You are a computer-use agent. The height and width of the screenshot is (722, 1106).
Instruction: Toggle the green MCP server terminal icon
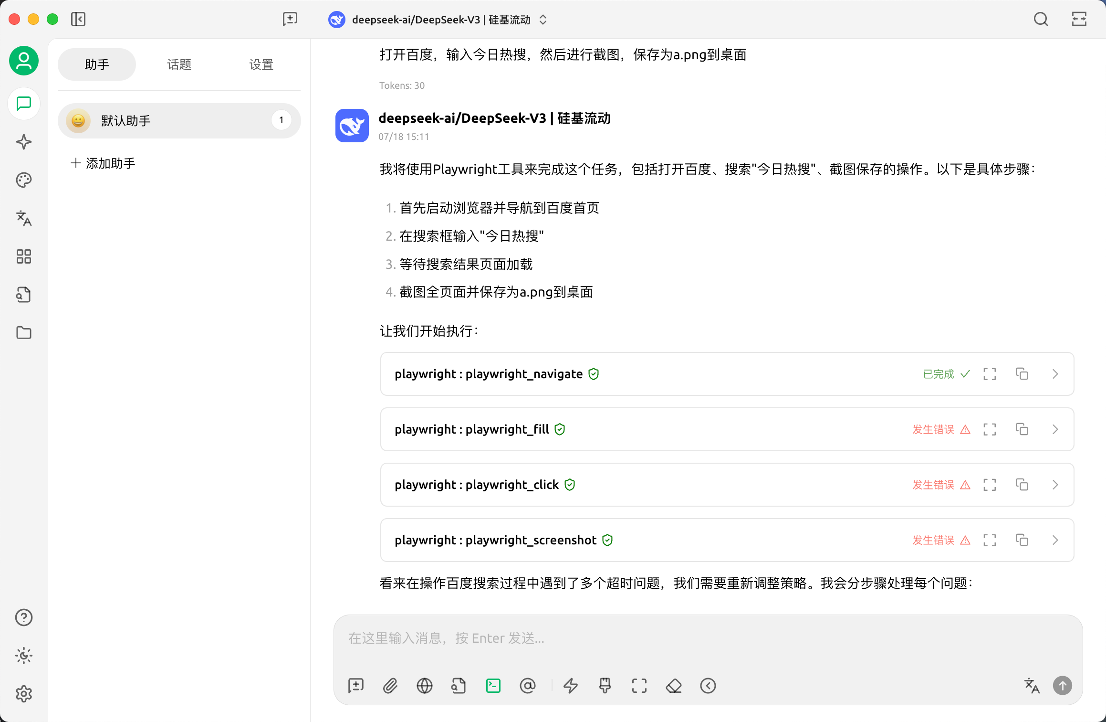493,686
